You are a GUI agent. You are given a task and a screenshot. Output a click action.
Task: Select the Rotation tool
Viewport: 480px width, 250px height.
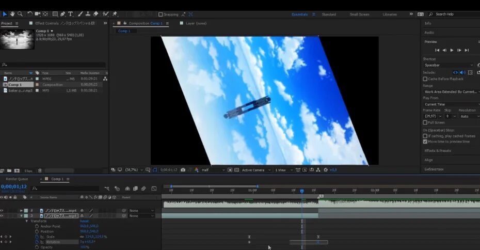coord(30,14)
